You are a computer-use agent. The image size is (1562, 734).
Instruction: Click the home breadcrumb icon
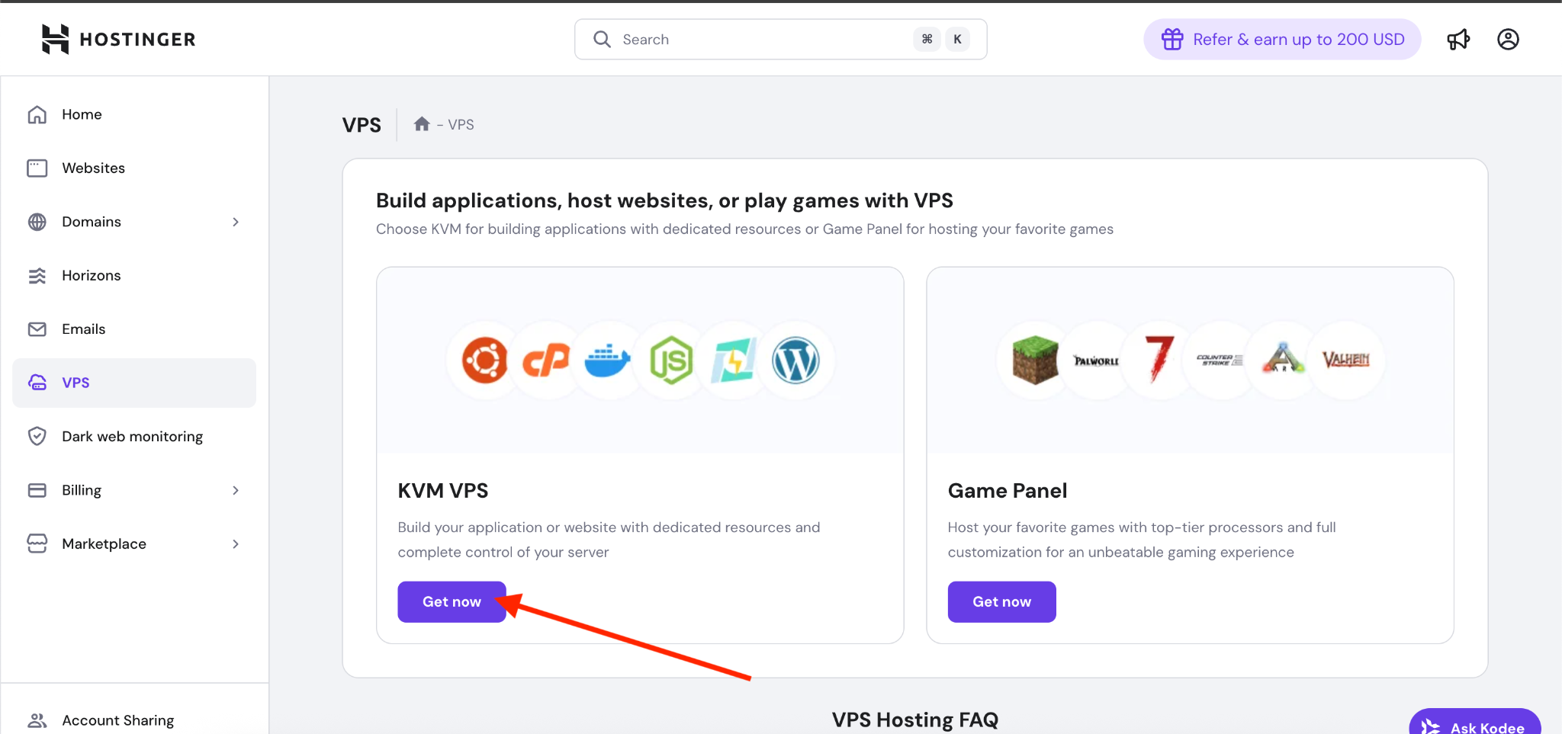tap(422, 124)
